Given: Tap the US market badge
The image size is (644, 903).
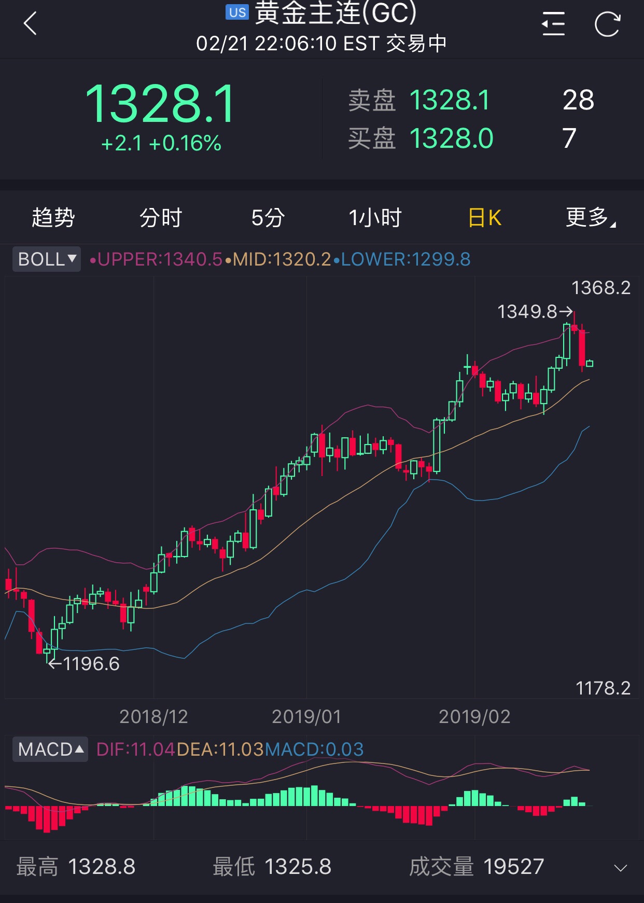Looking at the screenshot, I should click(x=237, y=12).
